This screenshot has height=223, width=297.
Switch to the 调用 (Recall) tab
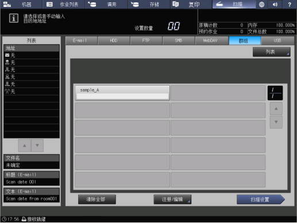pyautogui.click(x=106, y=4)
